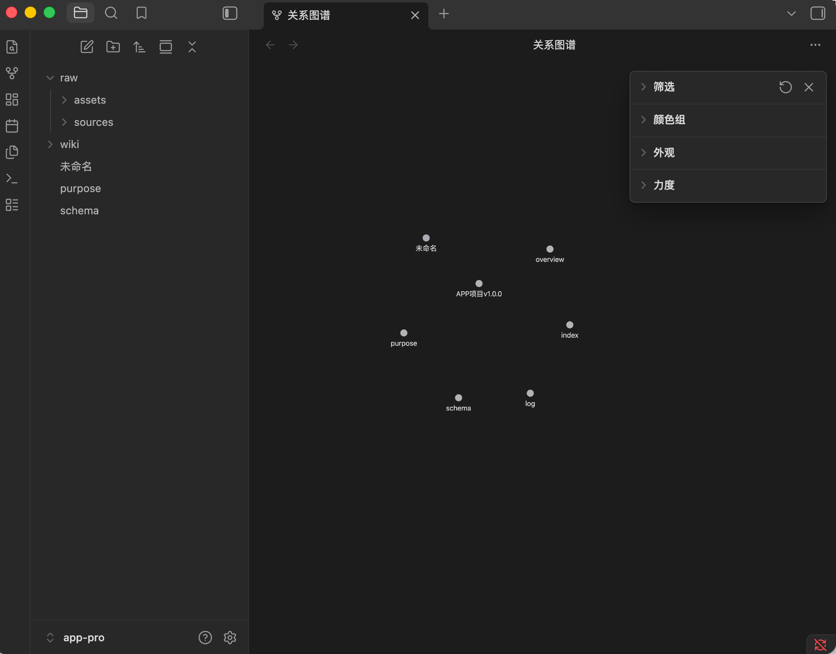
Task: Create a new note
Action: [x=87, y=47]
